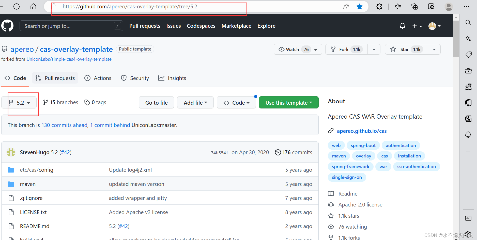Open 130 commits ahead link
The width and height of the screenshot is (477, 240).
coord(64,125)
